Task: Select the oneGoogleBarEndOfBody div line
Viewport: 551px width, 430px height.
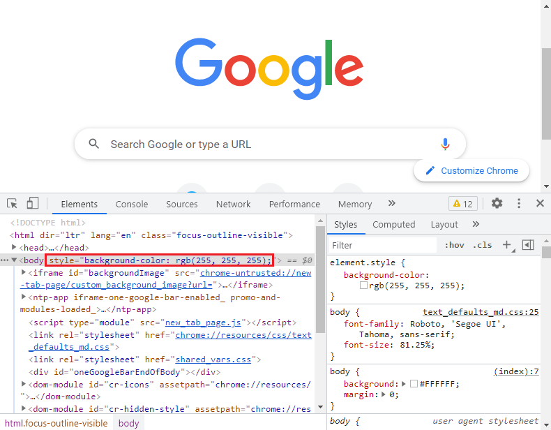Action: (124, 371)
